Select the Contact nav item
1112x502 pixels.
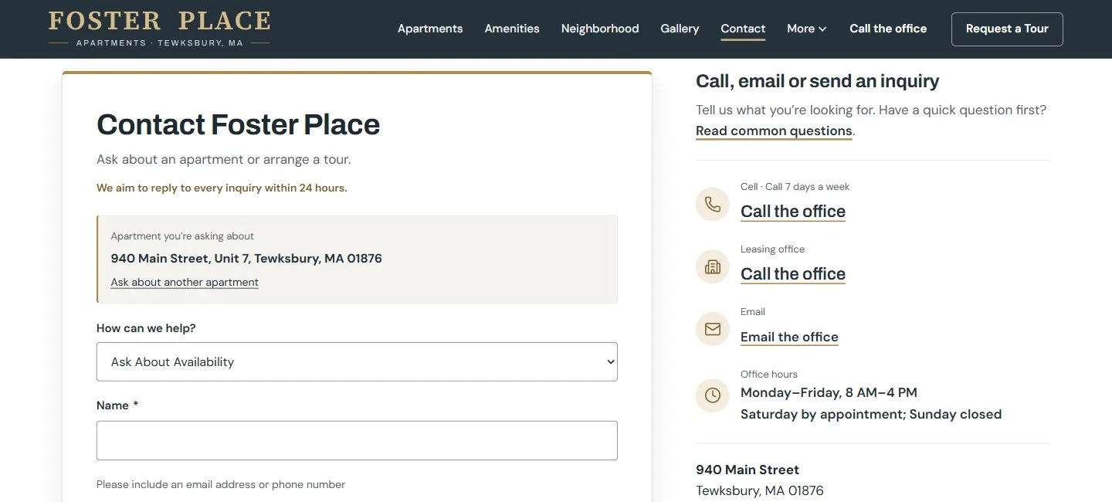[743, 29]
